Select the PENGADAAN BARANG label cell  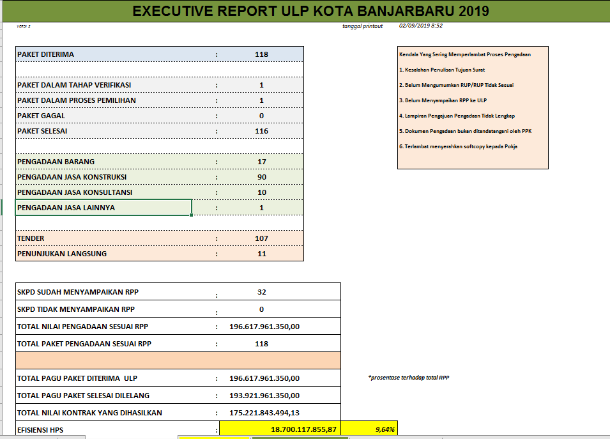point(103,162)
